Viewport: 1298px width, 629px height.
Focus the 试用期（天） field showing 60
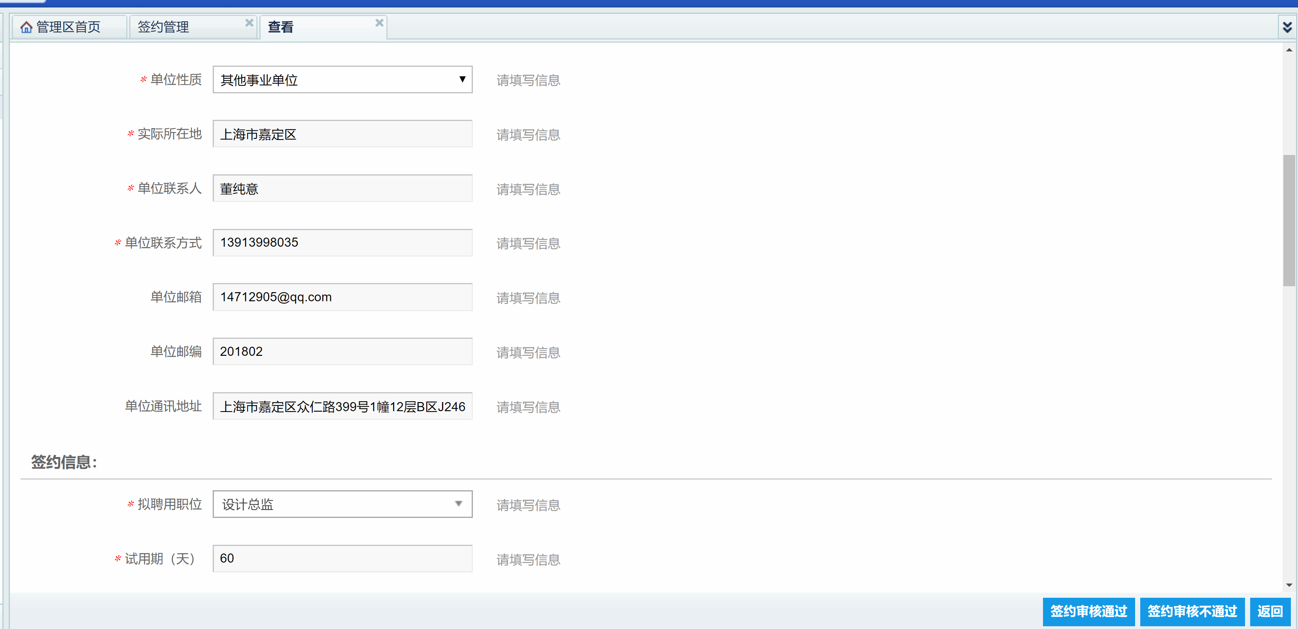pos(343,559)
